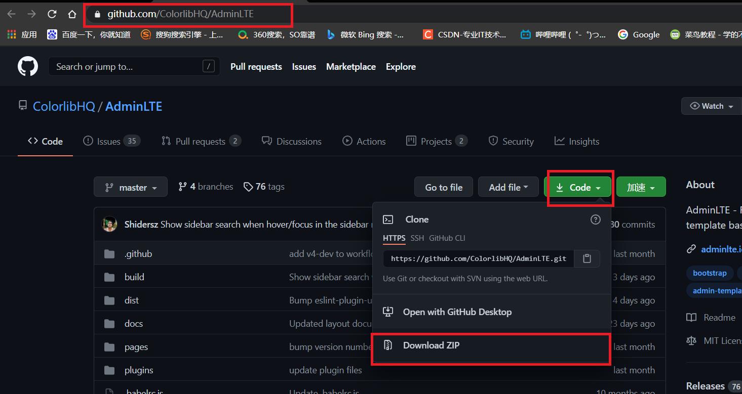This screenshot has width=742, height=394.
Task: Open 'update plugin files' commit message
Action: click(x=326, y=370)
